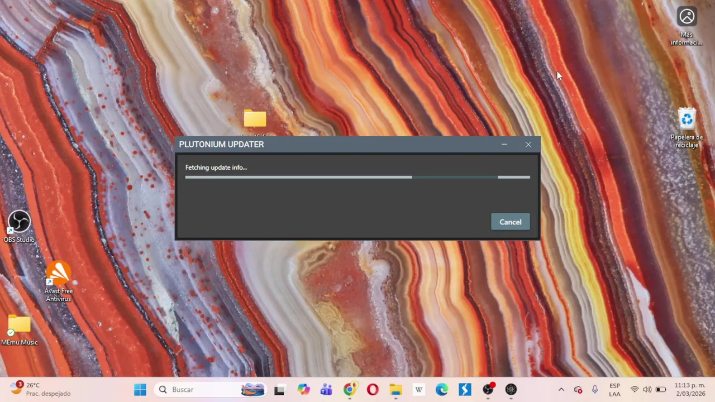This screenshot has height=402, width=715.
Task: Open the Windows Start menu
Action: coord(140,390)
